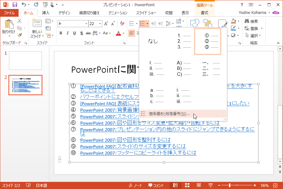Click the zoom slider handle
Image resolution: width=283 pixels, height=189 pixels.
[x=230, y=185]
